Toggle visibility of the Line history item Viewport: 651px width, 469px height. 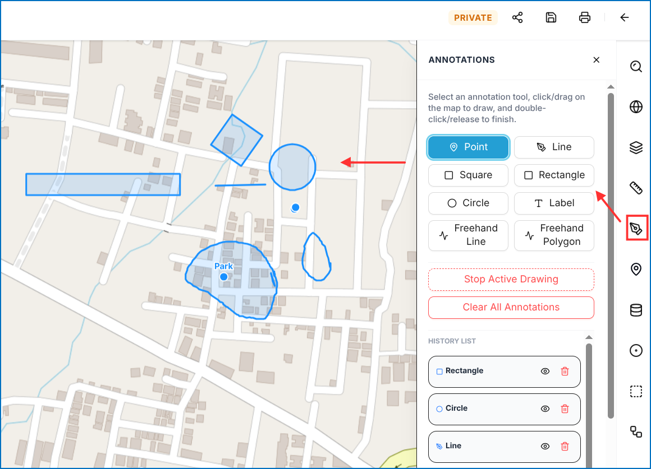point(545,447)
